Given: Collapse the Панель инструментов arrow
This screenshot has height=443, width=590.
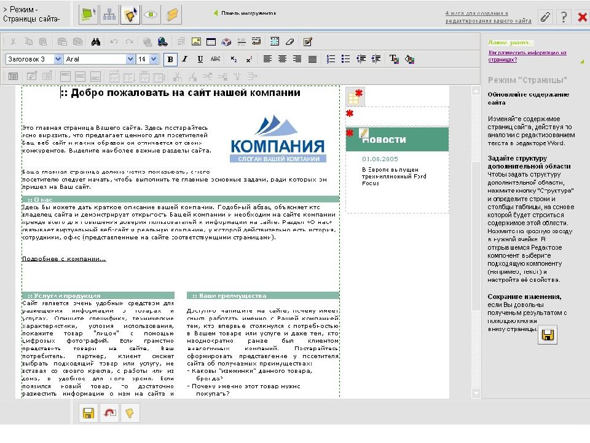Looking at the screenshot, I should click(x=216, y=13).
